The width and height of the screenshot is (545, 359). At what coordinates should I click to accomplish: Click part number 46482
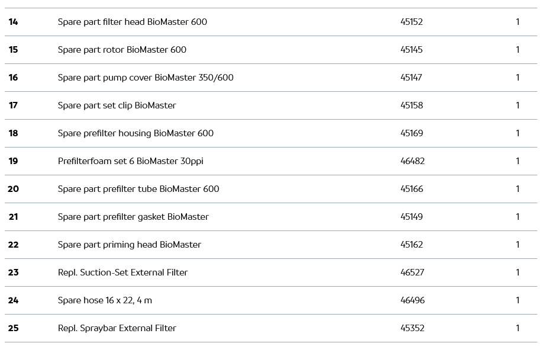click(412, 161)
